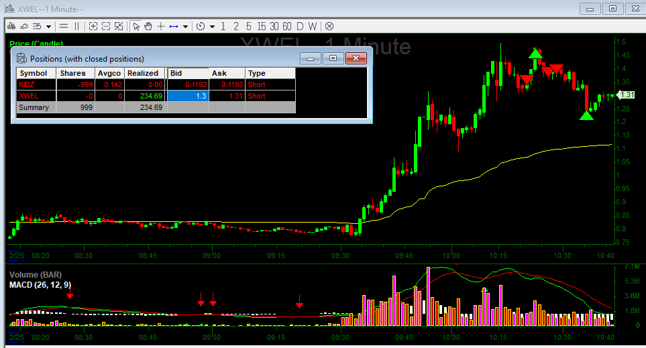Click the line study icon in toolbar
This screenshot has width=646, height=348.
click(x=24, y=26)
